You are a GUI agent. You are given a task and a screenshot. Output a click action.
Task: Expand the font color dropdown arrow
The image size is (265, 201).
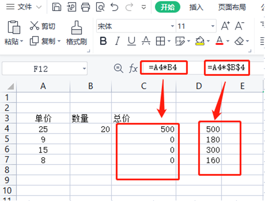228,41
